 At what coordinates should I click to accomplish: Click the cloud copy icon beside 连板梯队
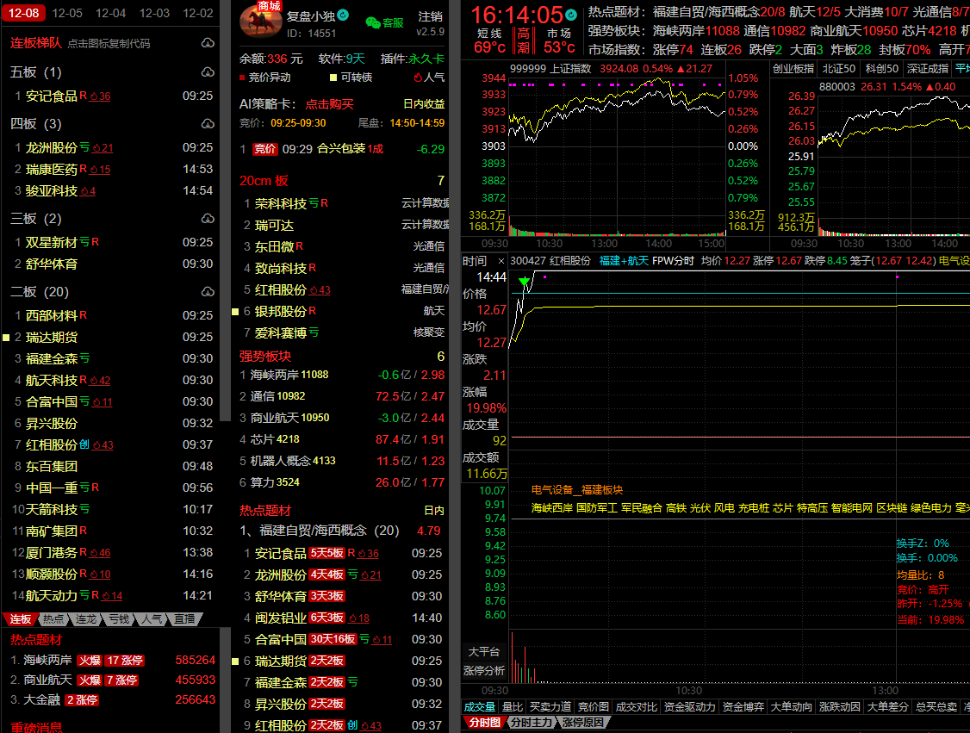pyautogui.click(x=207, y=43)
